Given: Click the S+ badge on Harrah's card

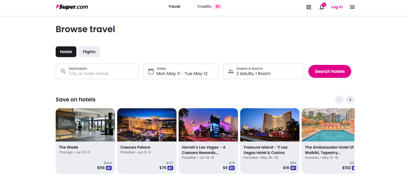Looking at the screenshot, I should (x=231, y=168).
